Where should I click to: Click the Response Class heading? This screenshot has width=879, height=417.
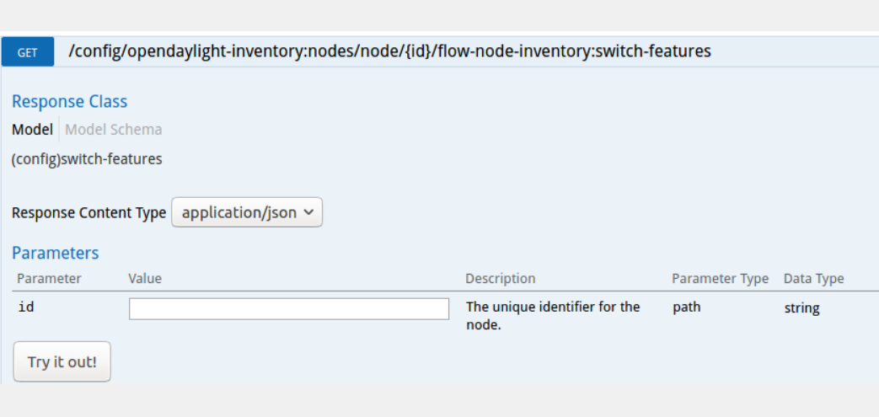click(69, 102)
